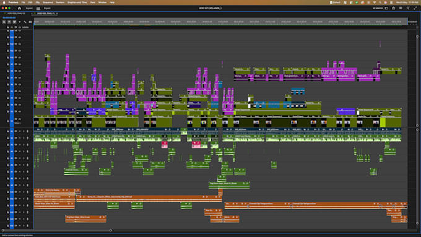Solo the A2 audio track

tap(24, 138)
